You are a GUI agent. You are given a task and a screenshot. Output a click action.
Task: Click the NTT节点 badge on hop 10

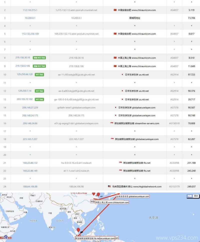coord(39,74)
